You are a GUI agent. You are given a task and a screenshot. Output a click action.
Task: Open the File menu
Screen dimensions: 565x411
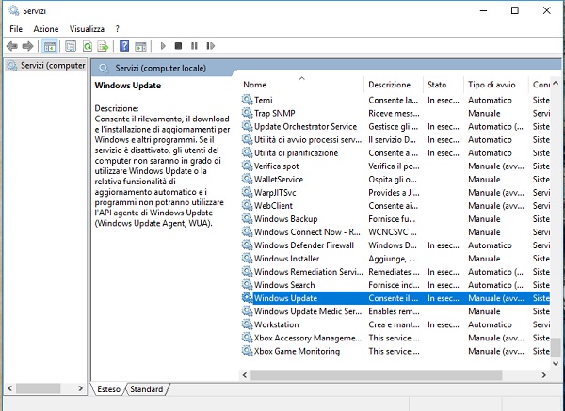16,29
